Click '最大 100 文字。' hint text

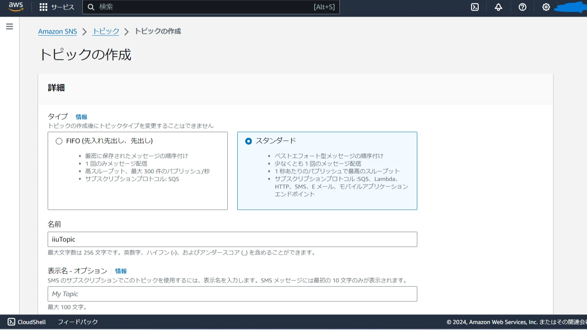click(x=68, y=307)
